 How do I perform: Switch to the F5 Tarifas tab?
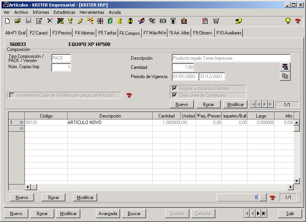point(107,33)
